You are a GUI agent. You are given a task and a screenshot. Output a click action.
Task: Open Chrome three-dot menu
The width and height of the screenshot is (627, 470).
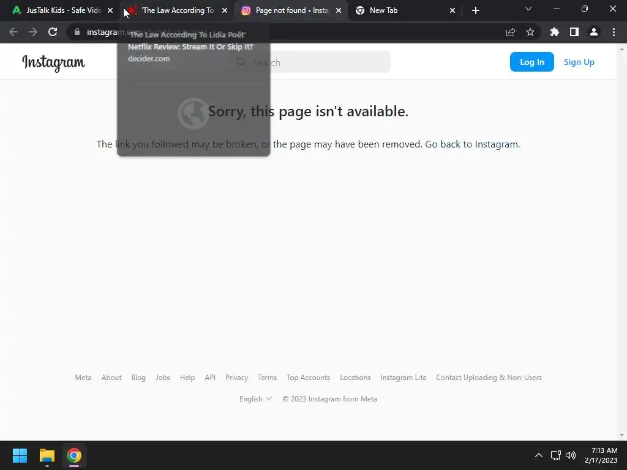614,32
